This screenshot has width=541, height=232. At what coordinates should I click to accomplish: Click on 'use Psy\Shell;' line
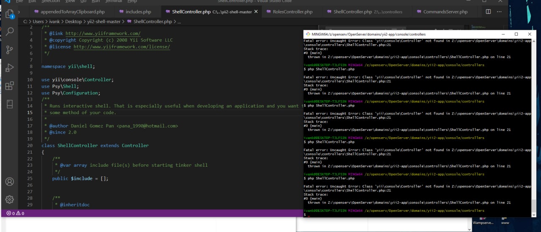[x=60, y=86]
